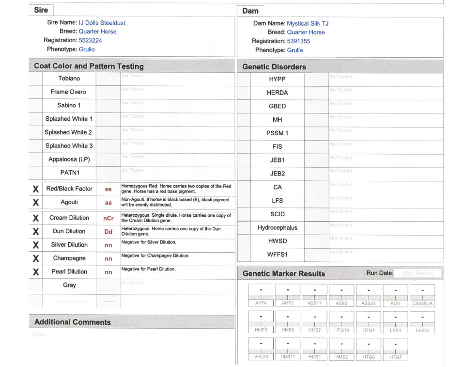Uncheck the Cream Dilution test box
464x367 pixels.
[36, 218]
